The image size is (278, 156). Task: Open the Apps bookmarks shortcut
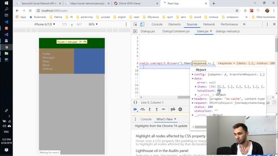[21, 17]
